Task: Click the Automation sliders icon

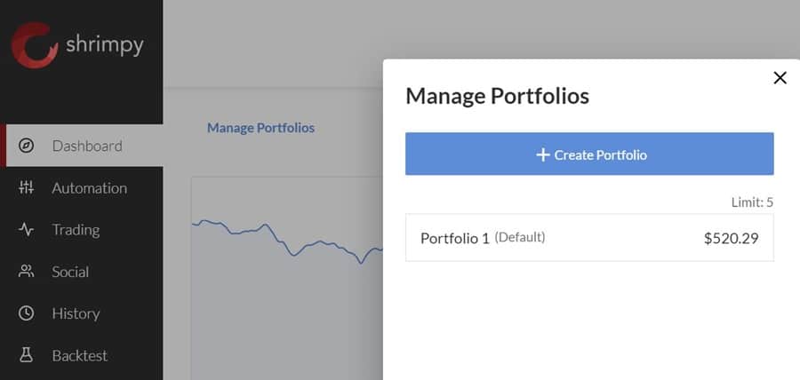Action: pos(27,187)
